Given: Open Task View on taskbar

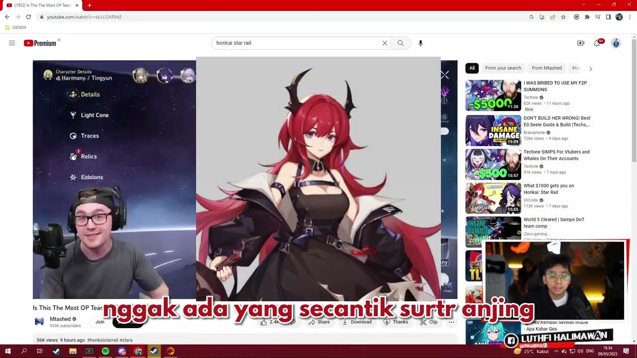Looking at the screenshot, I should 40,351.
